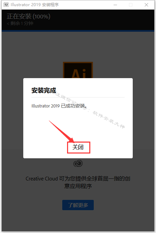Viewport: 156px width, 233px height.
Task: Click the divider line under 安装完成
Action: tap(78, 97)
